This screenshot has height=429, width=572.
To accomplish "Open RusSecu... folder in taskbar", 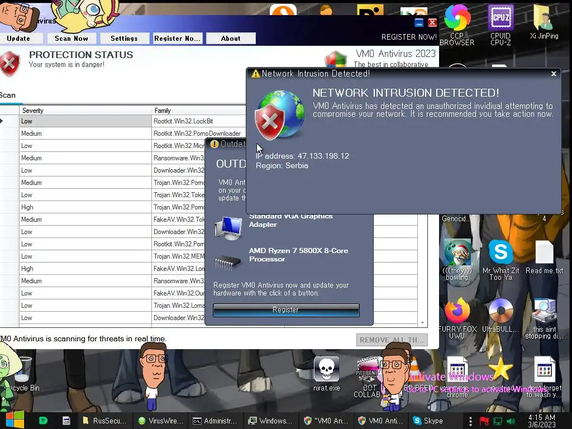I will [x=104, y=421].
